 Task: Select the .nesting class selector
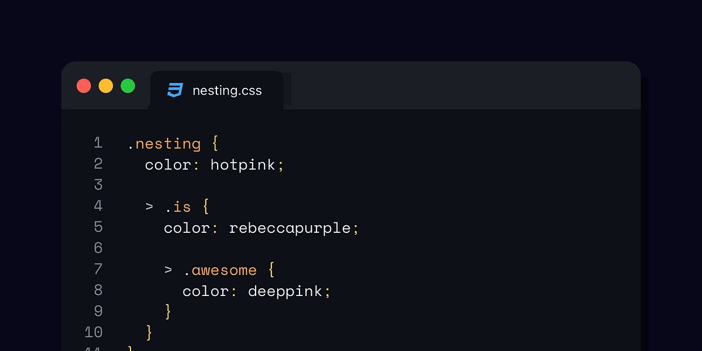tap(164, 143)
